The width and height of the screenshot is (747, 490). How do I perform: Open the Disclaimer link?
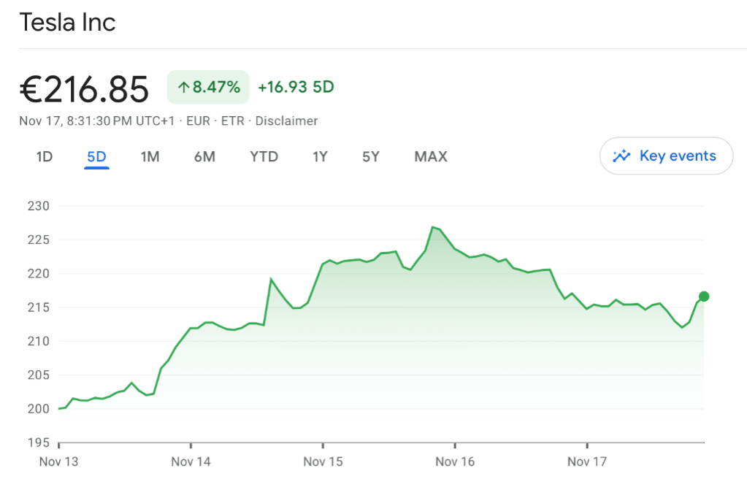pyautogui.click(x=286, y=120)
